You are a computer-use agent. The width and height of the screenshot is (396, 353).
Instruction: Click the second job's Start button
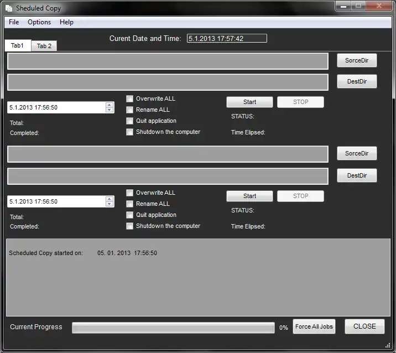249,196
